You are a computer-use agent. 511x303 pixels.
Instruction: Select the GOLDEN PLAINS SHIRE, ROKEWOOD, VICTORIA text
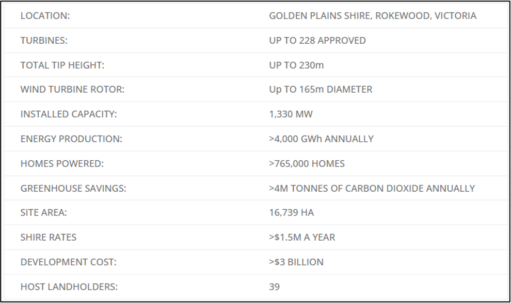[373, 16]
